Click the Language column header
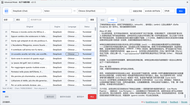Screen dimensions: 190x105 pyautogui.click(x=72, y=27)
